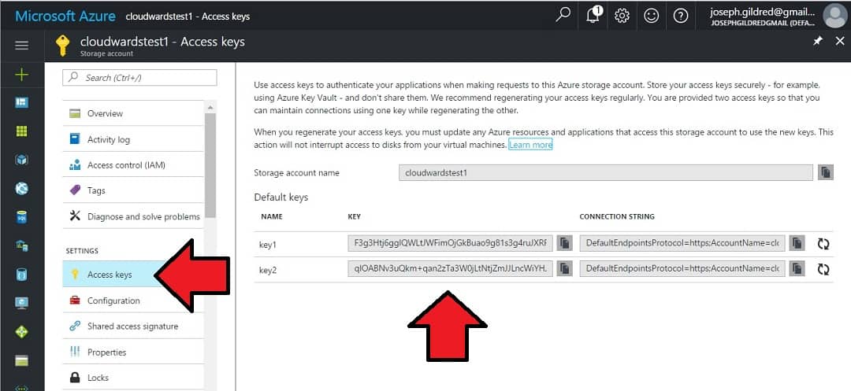The width and height of the screenshot is (851, 391).
Task: Select key1 connection string field
Action: pos(682,243)
